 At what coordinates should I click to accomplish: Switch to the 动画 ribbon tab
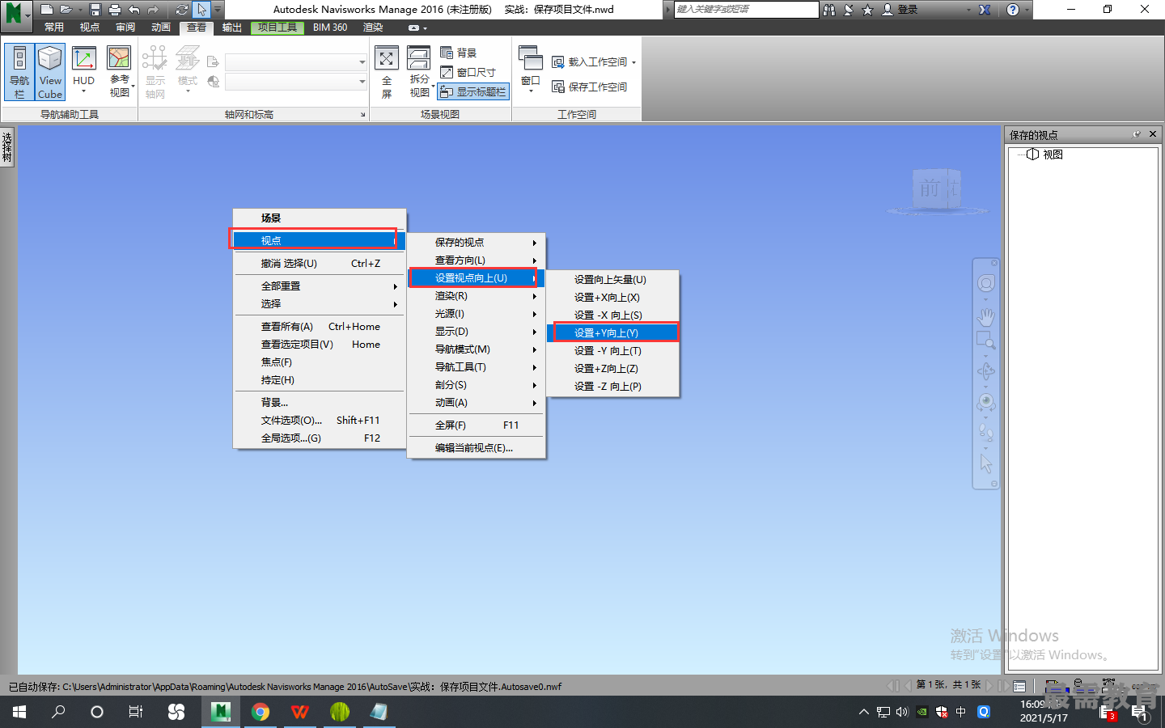pos(161,28)
